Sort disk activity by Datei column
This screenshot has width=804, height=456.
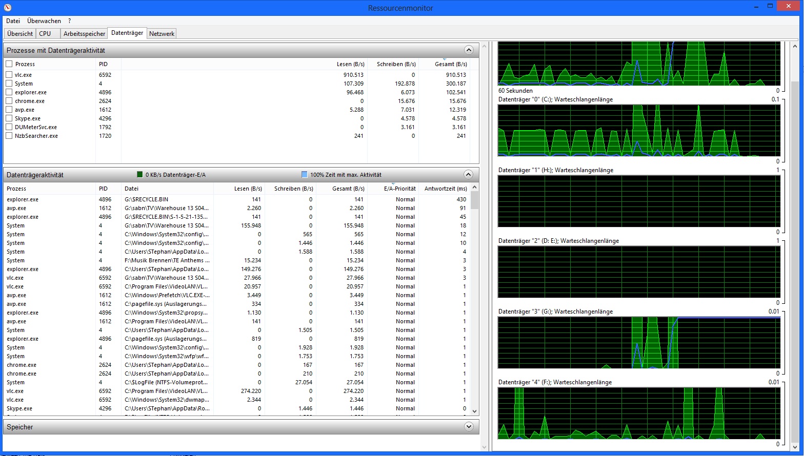pos(167,189)
